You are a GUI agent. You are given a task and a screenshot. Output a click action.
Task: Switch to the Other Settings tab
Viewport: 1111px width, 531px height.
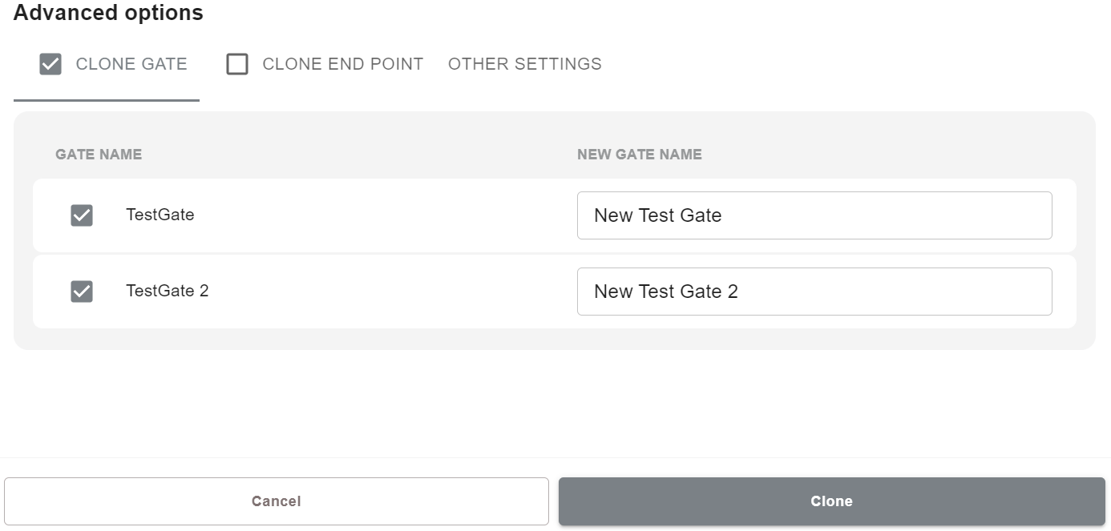tap(524, 64)
